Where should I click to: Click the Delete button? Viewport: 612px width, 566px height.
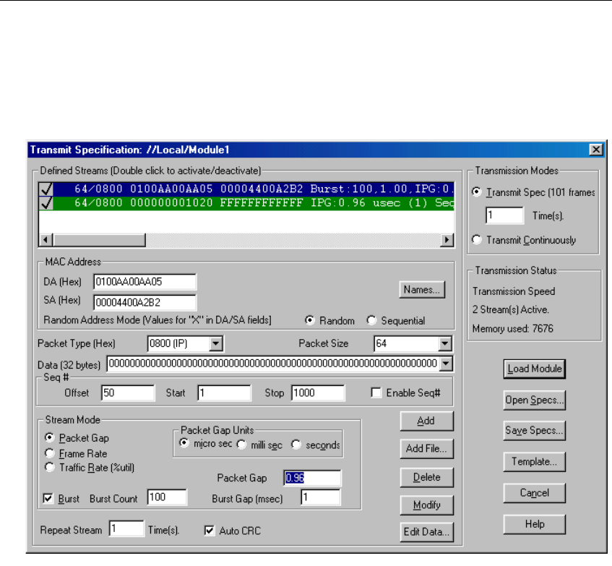pos(426,477)
